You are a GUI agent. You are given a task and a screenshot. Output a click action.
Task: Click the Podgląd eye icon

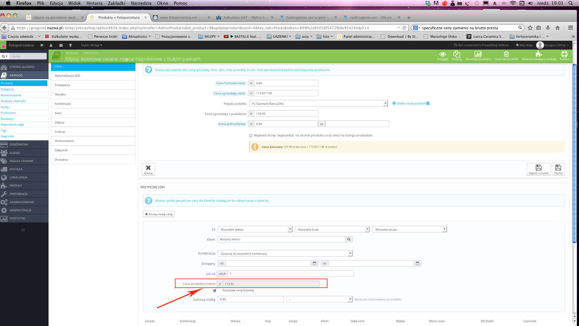pyautogui.click(x=442, y=55)
